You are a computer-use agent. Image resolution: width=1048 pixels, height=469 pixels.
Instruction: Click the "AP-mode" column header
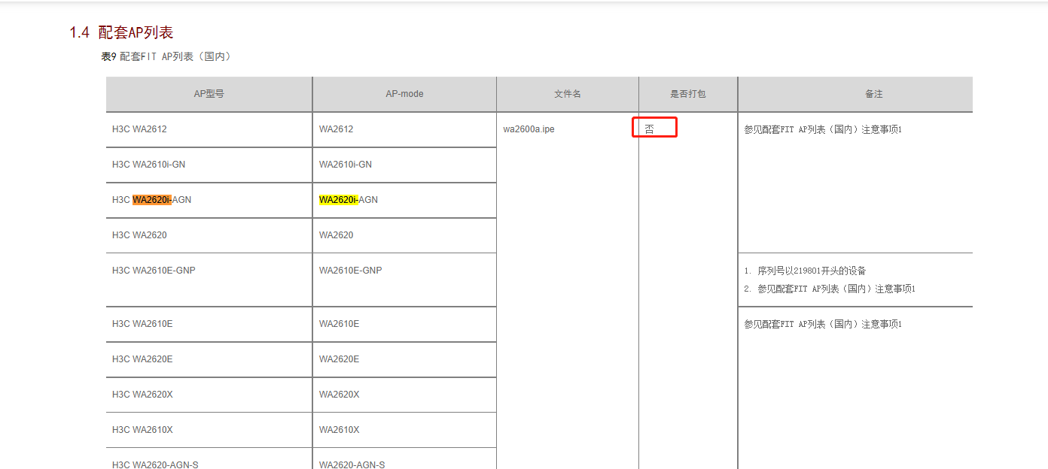404,94
